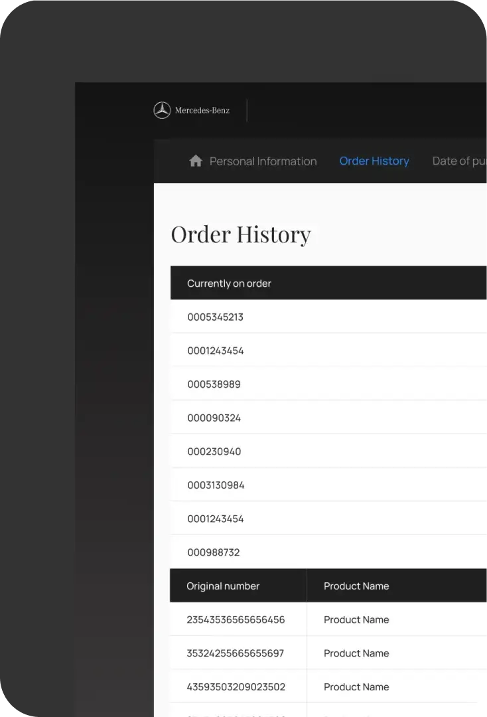Select original number 23543536565656456

[x=236, y=620]
